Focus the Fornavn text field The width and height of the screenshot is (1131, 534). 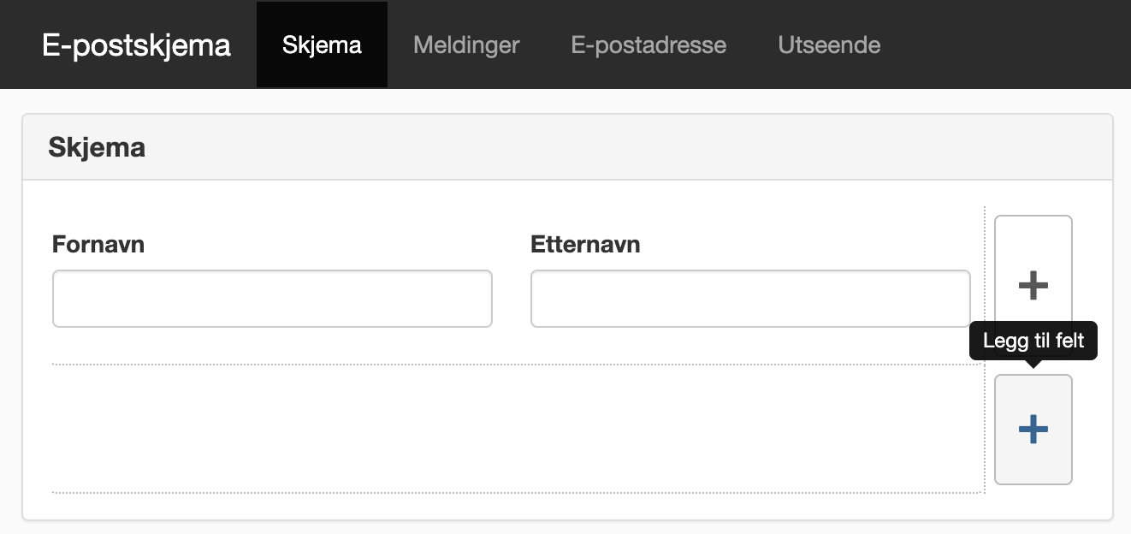(272, 299)
